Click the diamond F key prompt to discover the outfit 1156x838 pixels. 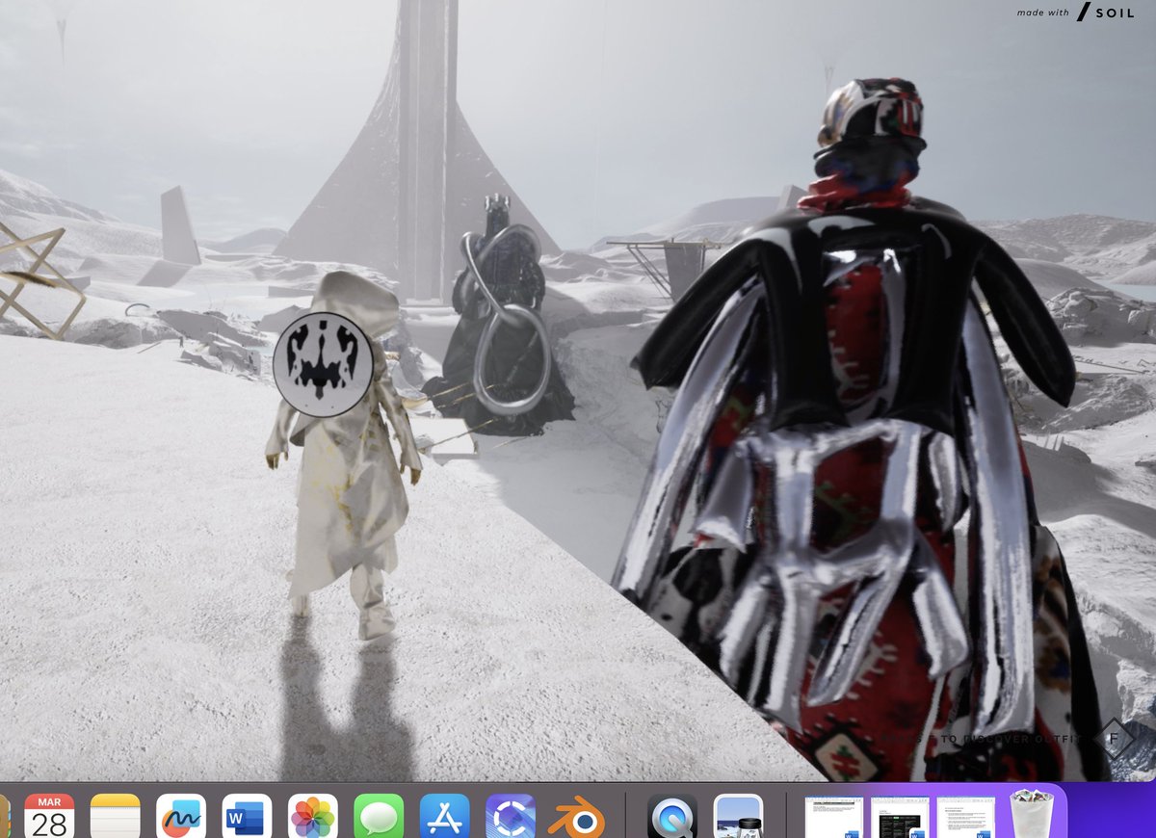1115,739
